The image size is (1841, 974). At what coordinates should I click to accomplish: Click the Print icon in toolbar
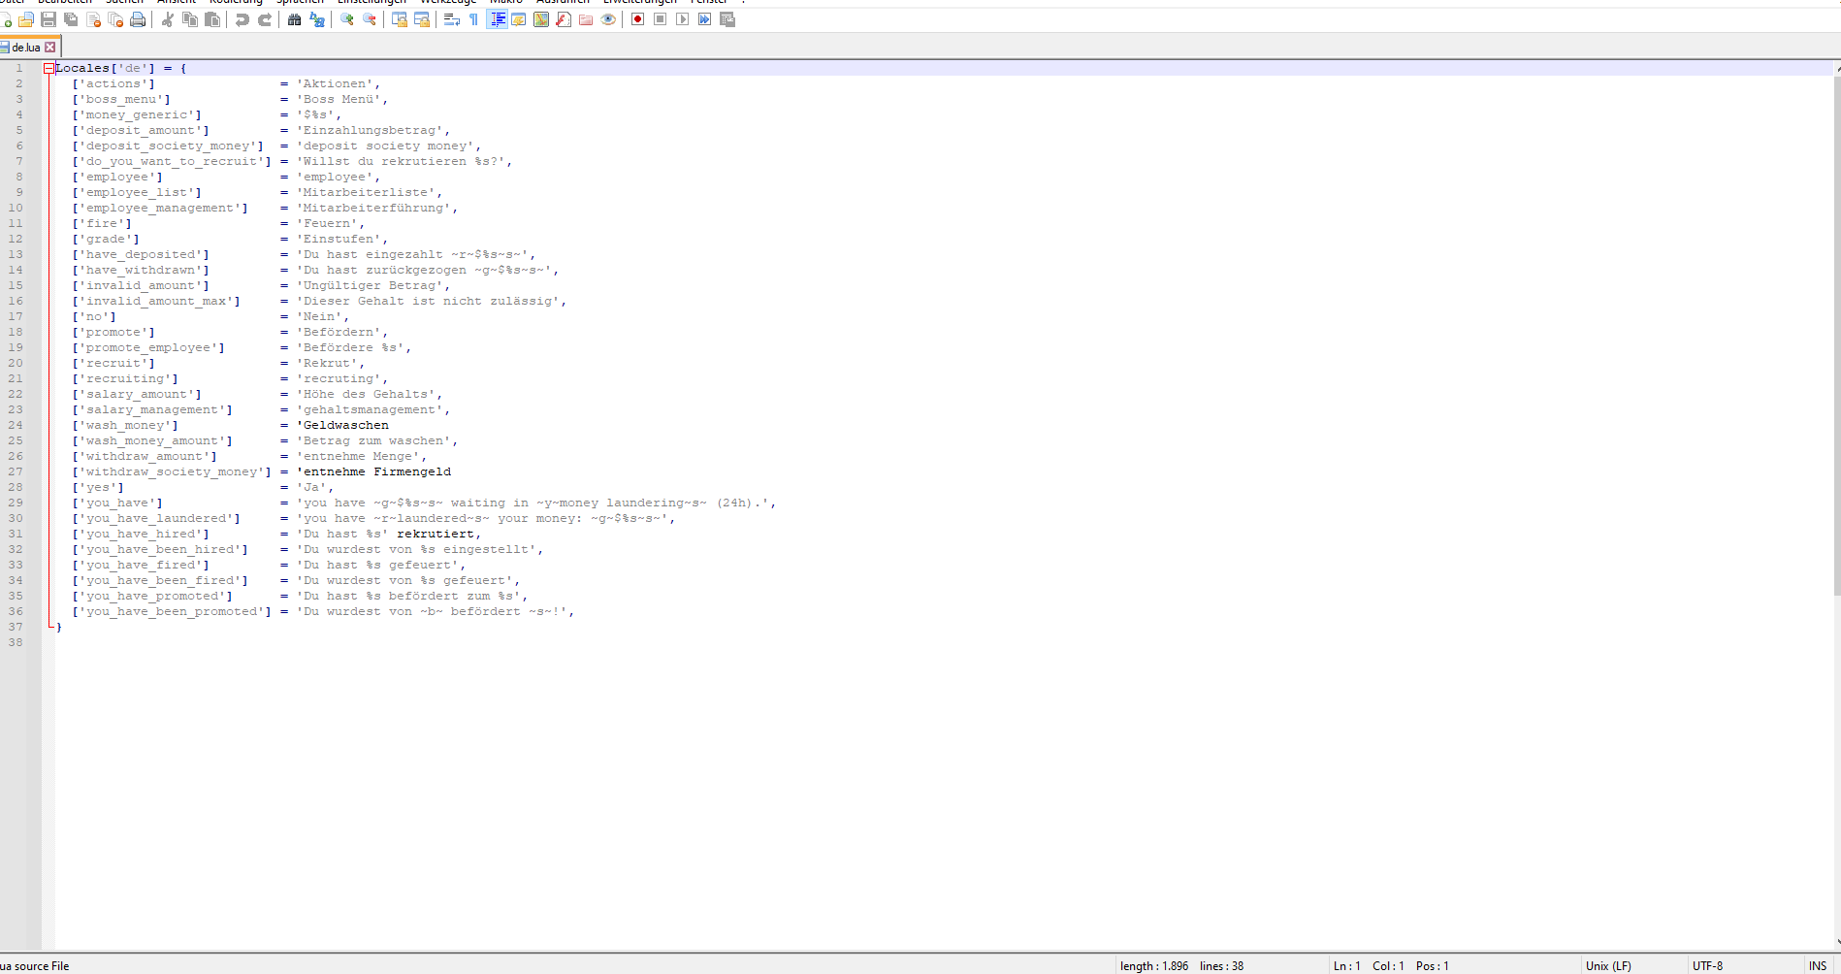tap(138, 19)
